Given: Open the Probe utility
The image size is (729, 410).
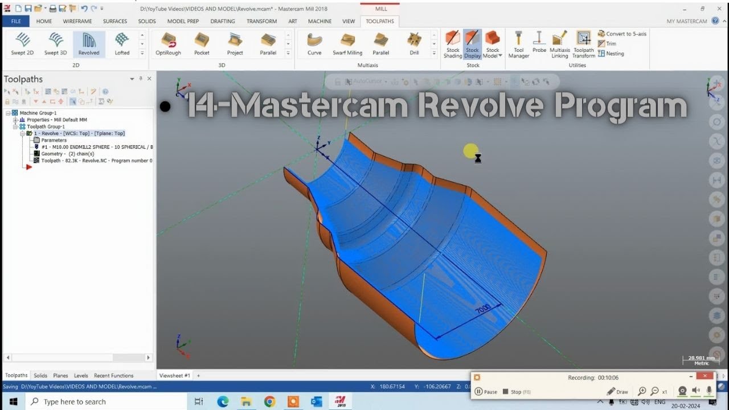Looking at the screenshot, I should (539, 42).
